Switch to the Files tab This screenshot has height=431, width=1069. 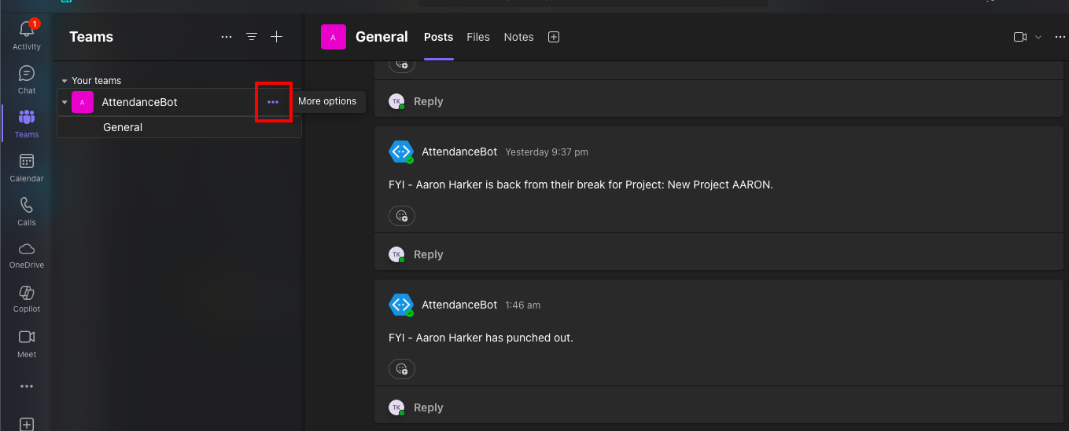click(478, 37)
